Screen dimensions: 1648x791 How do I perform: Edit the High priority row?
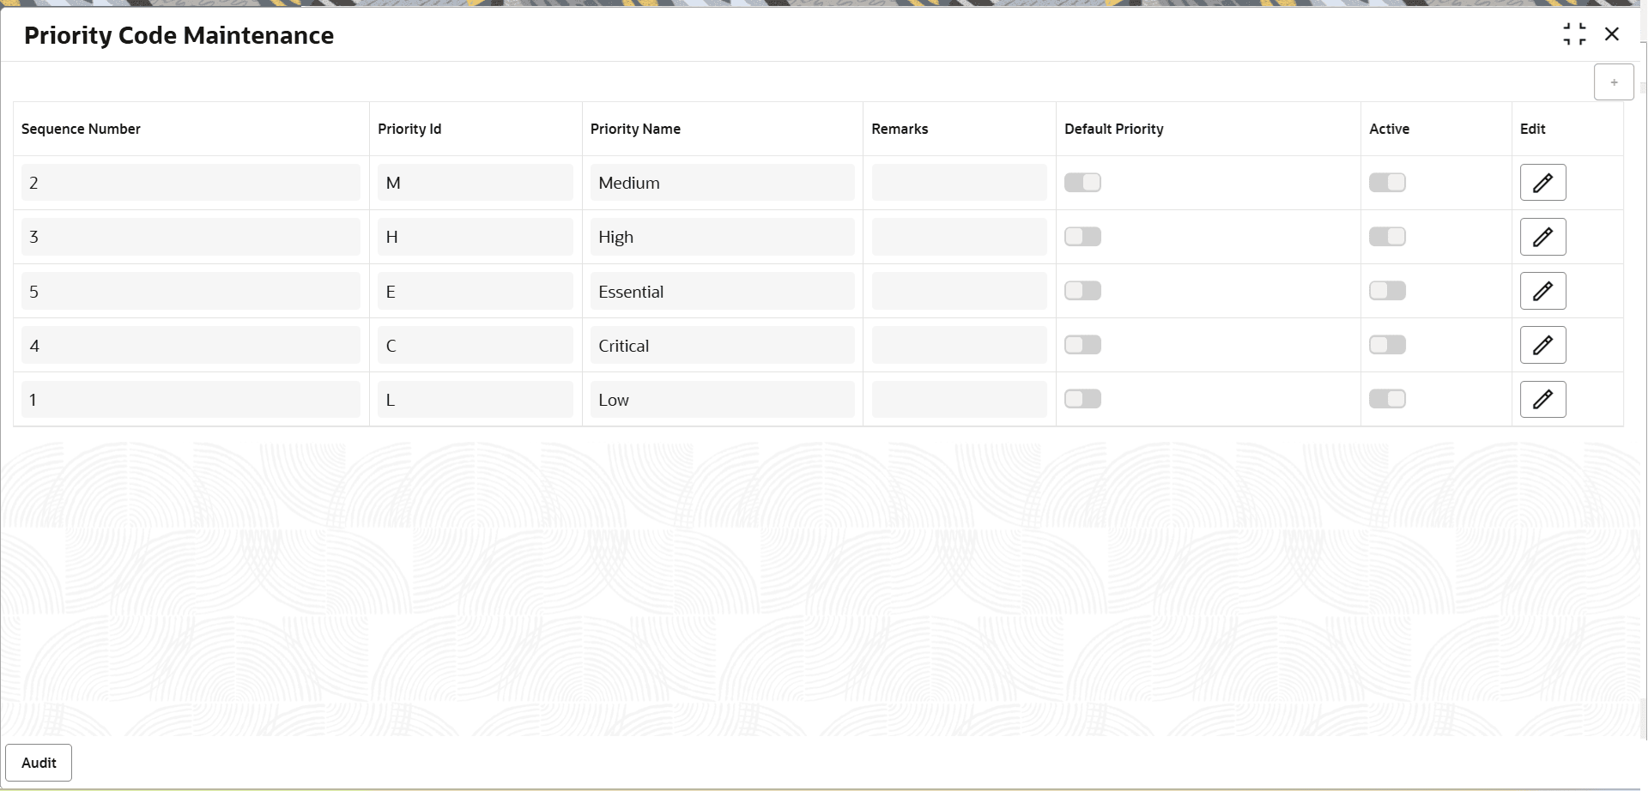click(1542, 236)
